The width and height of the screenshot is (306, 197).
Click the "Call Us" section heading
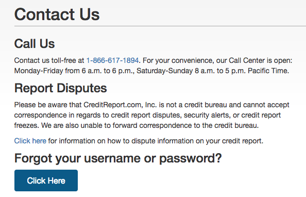coord(35,43)
